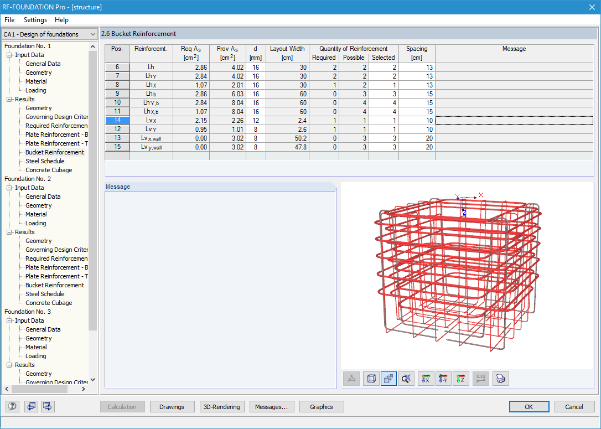Screen dimensions: 601x429
Task: Collapse Foundation No. 3 Input Data node
Action: point(9,321)
